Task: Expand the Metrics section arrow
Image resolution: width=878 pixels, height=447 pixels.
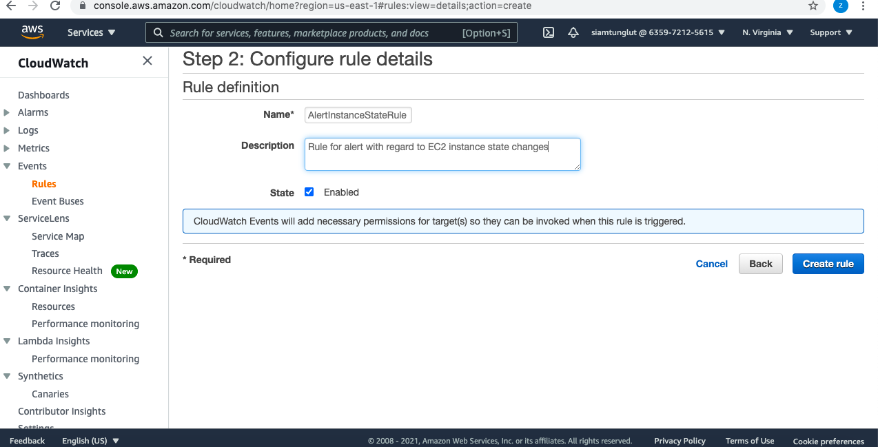Action: coord(7,148)
